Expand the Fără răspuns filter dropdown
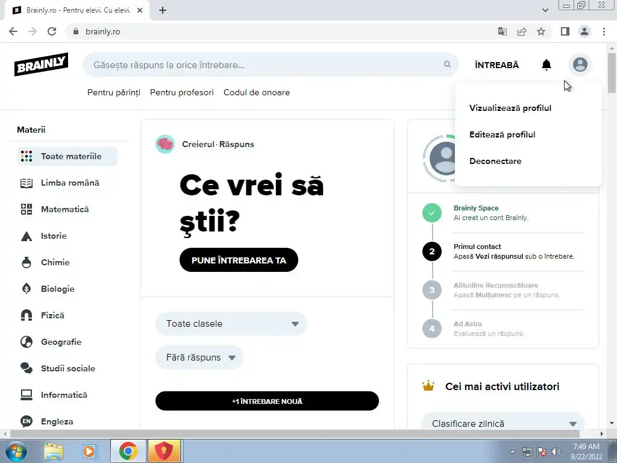This screenshot has height=463, width=617. tap(199, 357)
